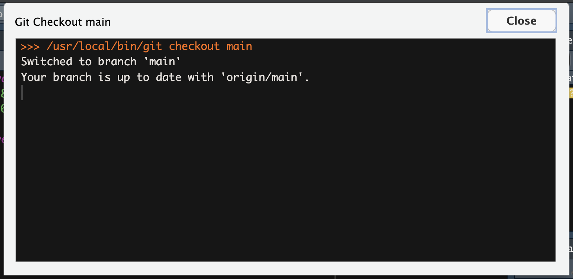Click the Close button
573x279 pixels.
[521, 21]
